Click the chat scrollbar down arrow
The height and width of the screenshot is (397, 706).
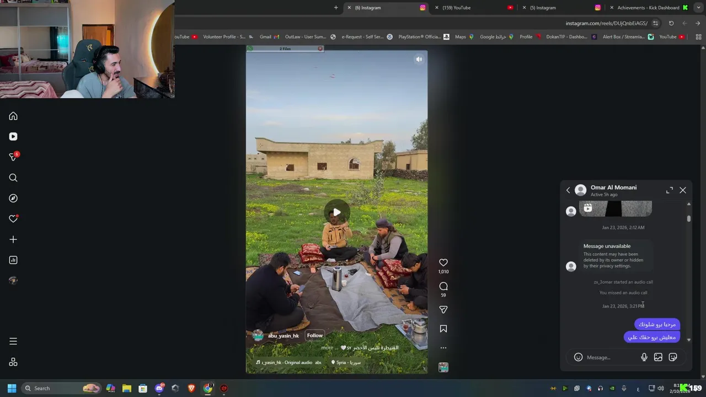point(689,340)
